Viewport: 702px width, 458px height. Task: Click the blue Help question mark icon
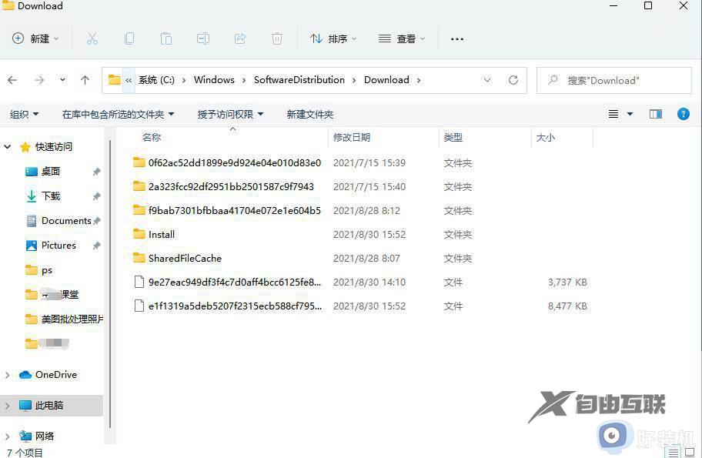click(684, 114)
